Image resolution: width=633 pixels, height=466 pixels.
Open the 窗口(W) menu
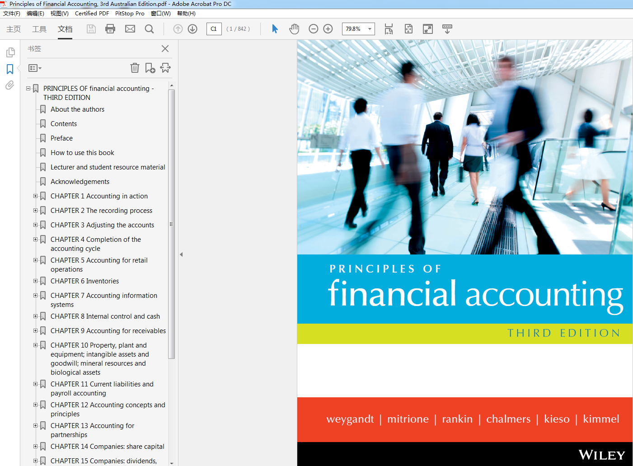(x=161, y=14)
